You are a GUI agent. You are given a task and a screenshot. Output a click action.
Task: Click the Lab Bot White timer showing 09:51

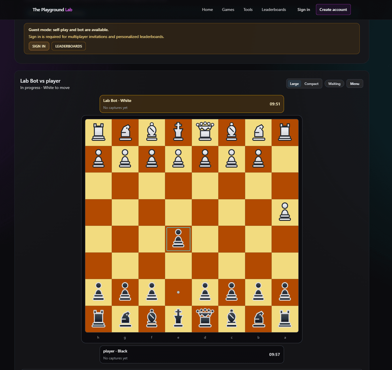point(274,104)
